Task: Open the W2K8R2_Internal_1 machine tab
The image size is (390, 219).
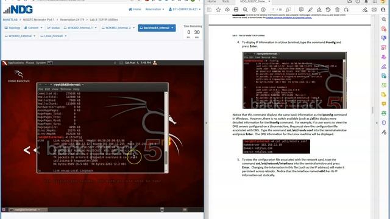Action: pyautogui.click(x=80, y=28)
